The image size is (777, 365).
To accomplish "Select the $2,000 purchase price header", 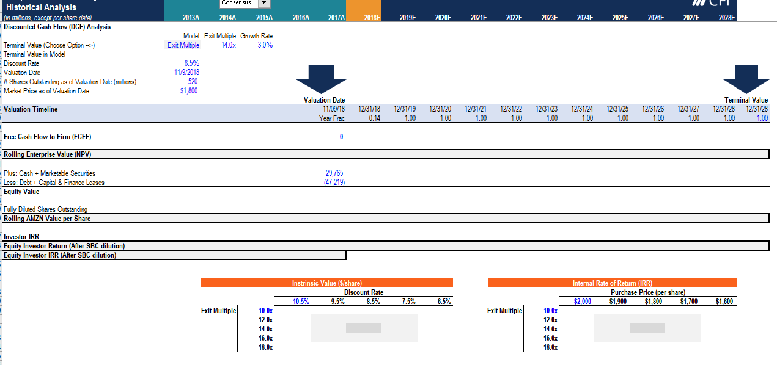I will 582,301.
